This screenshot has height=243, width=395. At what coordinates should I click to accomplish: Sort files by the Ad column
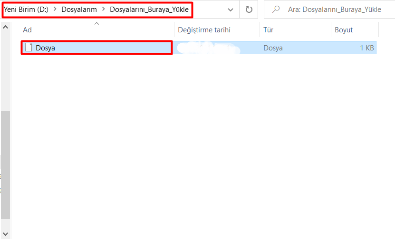point(28,30)
